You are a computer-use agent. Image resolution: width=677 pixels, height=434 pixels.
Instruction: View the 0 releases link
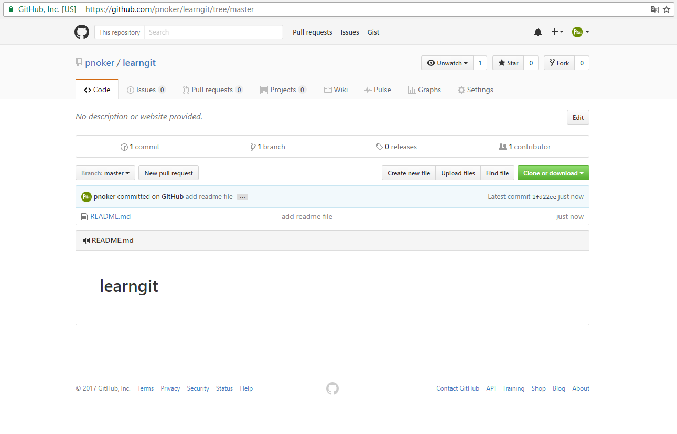396,147
